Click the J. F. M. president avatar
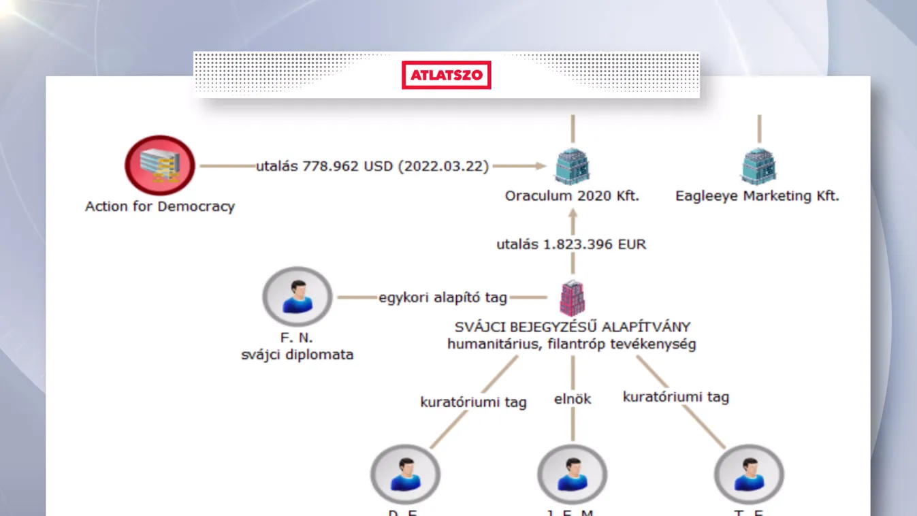The width and height of the screenshot is (917, 516). 572,474
